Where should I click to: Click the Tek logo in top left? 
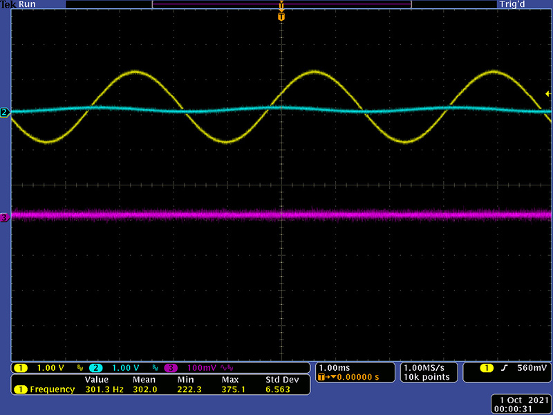(8, 4)
